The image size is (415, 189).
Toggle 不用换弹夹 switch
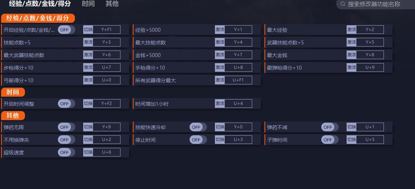click(66, 140)
